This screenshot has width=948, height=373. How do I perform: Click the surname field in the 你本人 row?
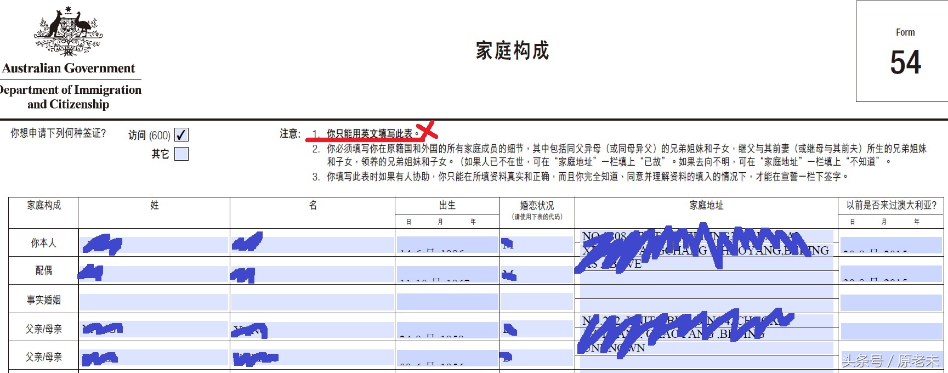(x=154, y=245)
